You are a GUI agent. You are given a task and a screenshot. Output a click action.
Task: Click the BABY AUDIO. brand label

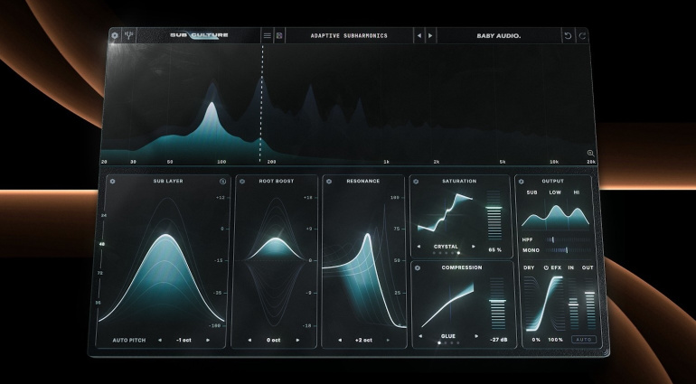coord(498,36)
